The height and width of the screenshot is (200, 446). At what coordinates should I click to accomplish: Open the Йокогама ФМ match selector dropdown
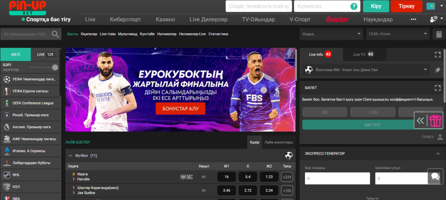366,70
